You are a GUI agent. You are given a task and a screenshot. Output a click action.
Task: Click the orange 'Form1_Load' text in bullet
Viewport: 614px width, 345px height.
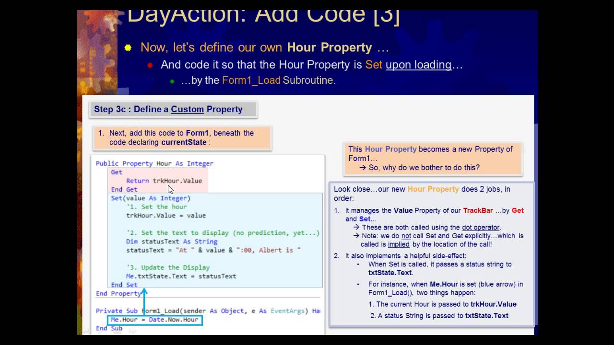click(251, 80)
